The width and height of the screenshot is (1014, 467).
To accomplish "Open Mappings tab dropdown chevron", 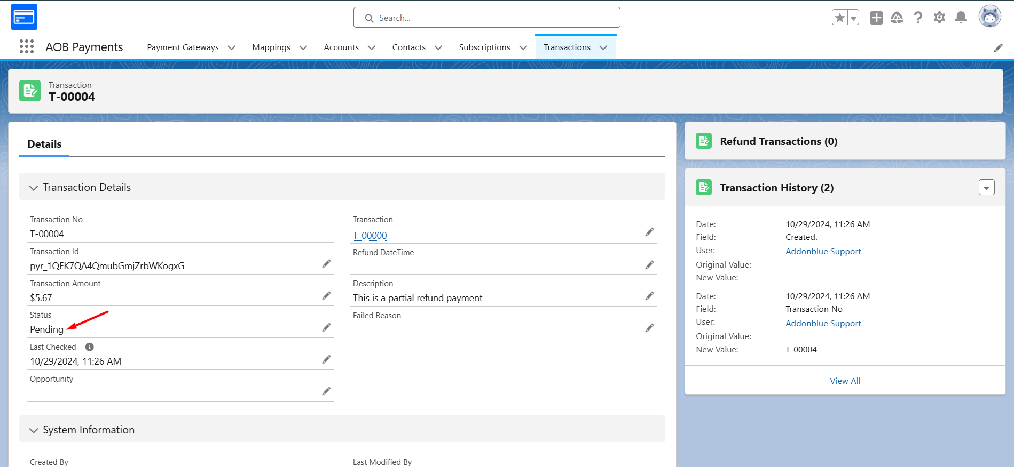I will pyautogui.click(x=303, y=47).
